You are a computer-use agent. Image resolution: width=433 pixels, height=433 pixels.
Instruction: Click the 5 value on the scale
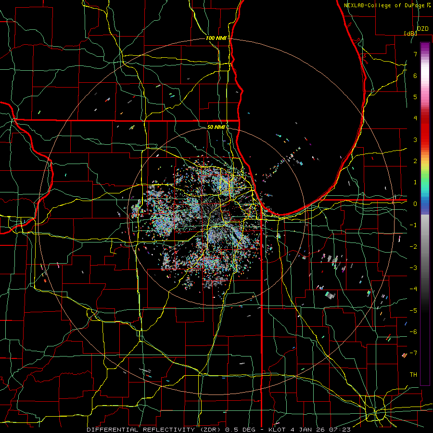click(415, 97)
